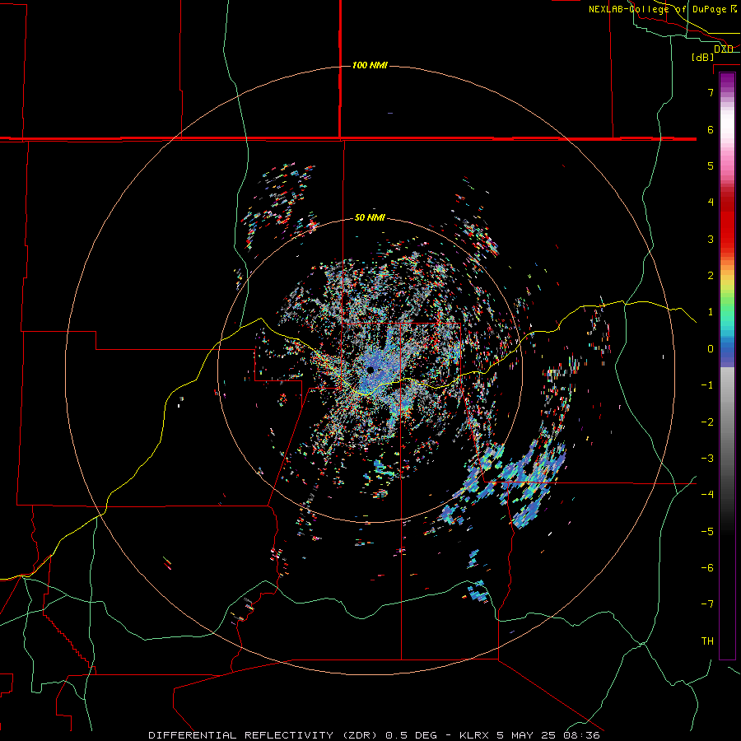Viewport: 741px width, 741px height.
Task: Click the KLRX station identifier in caption
Action: tap(475, 735)
